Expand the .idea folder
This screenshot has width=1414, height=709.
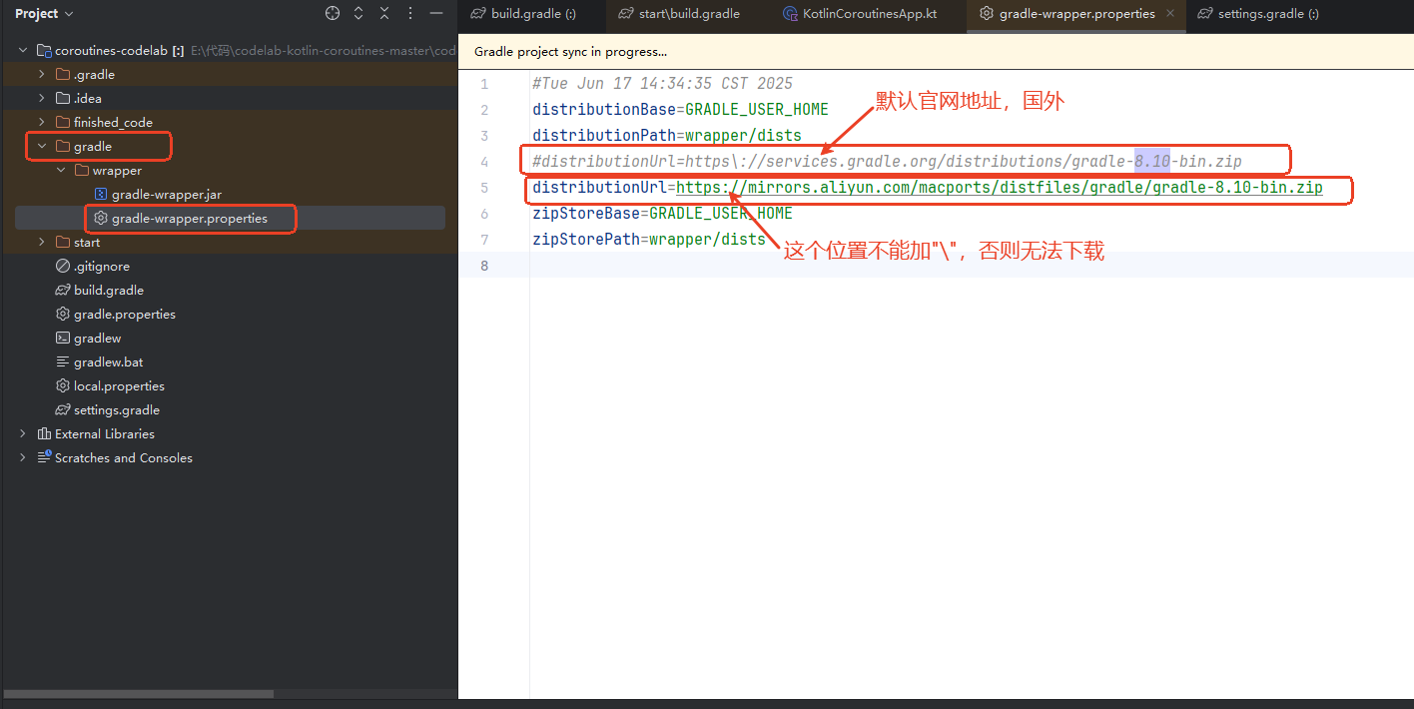(x=41, y=98)
